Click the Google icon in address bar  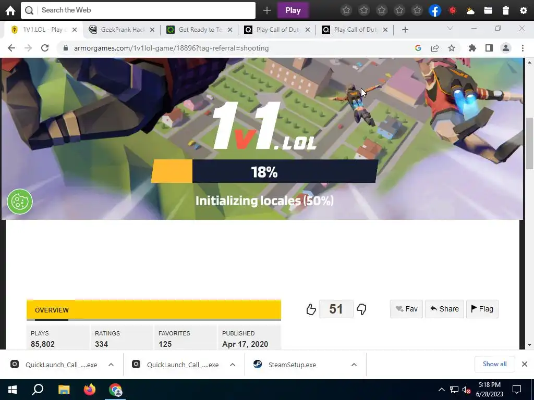[418, 48]
